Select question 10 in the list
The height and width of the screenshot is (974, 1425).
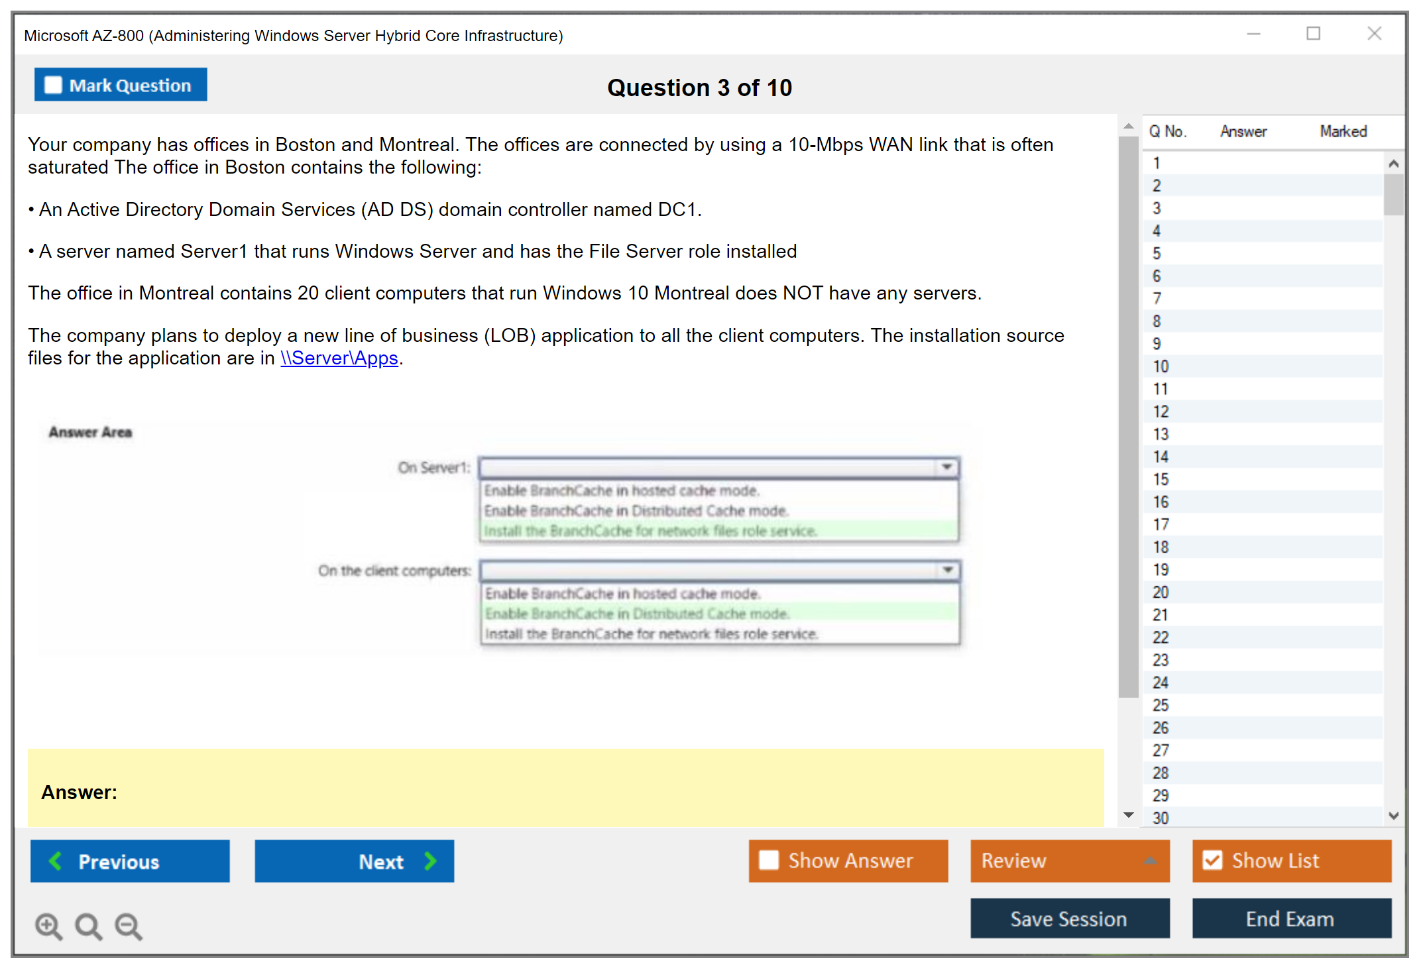(x=1161, y=366)
